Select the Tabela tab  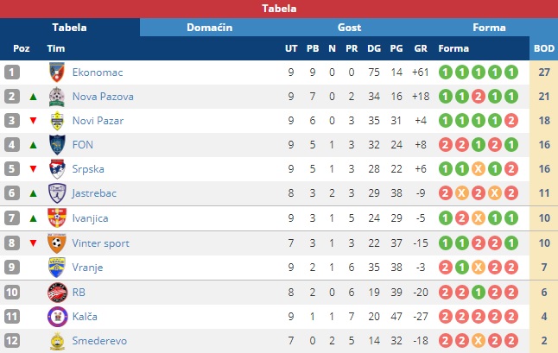coord(70,28)
